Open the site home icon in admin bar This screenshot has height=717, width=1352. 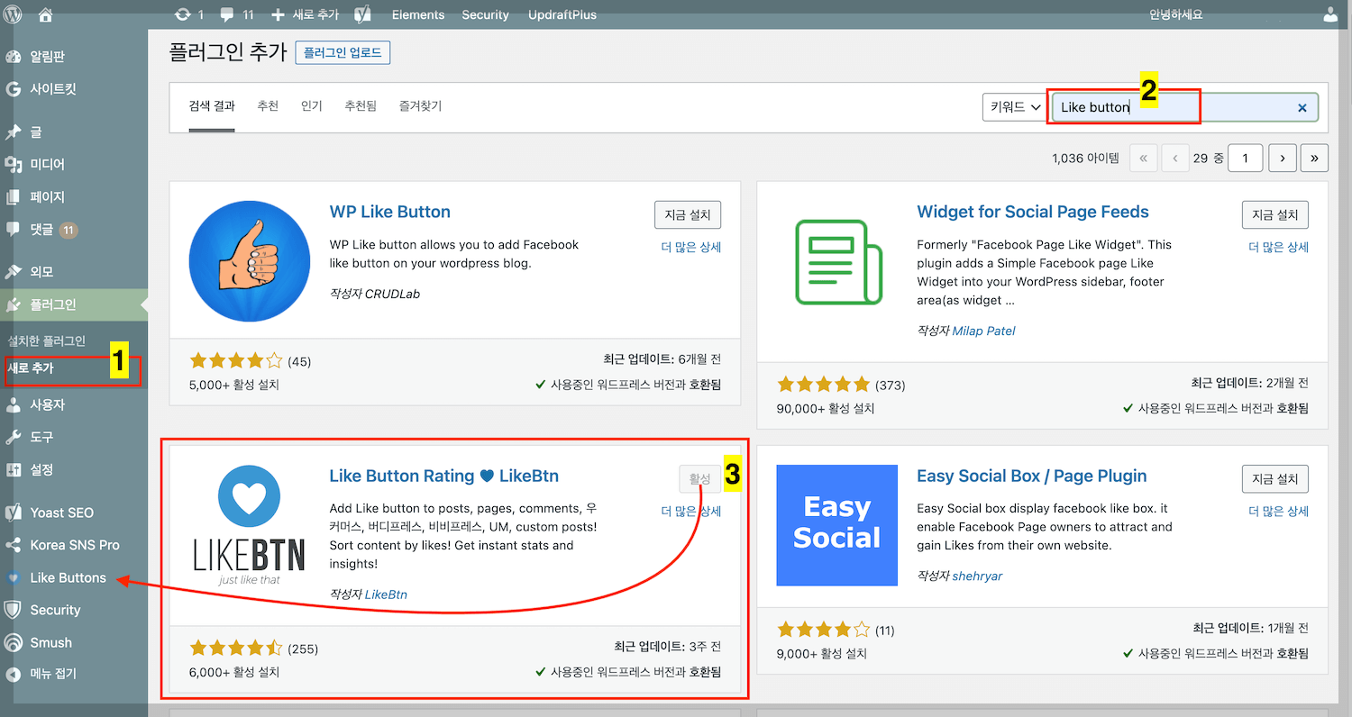45,14
